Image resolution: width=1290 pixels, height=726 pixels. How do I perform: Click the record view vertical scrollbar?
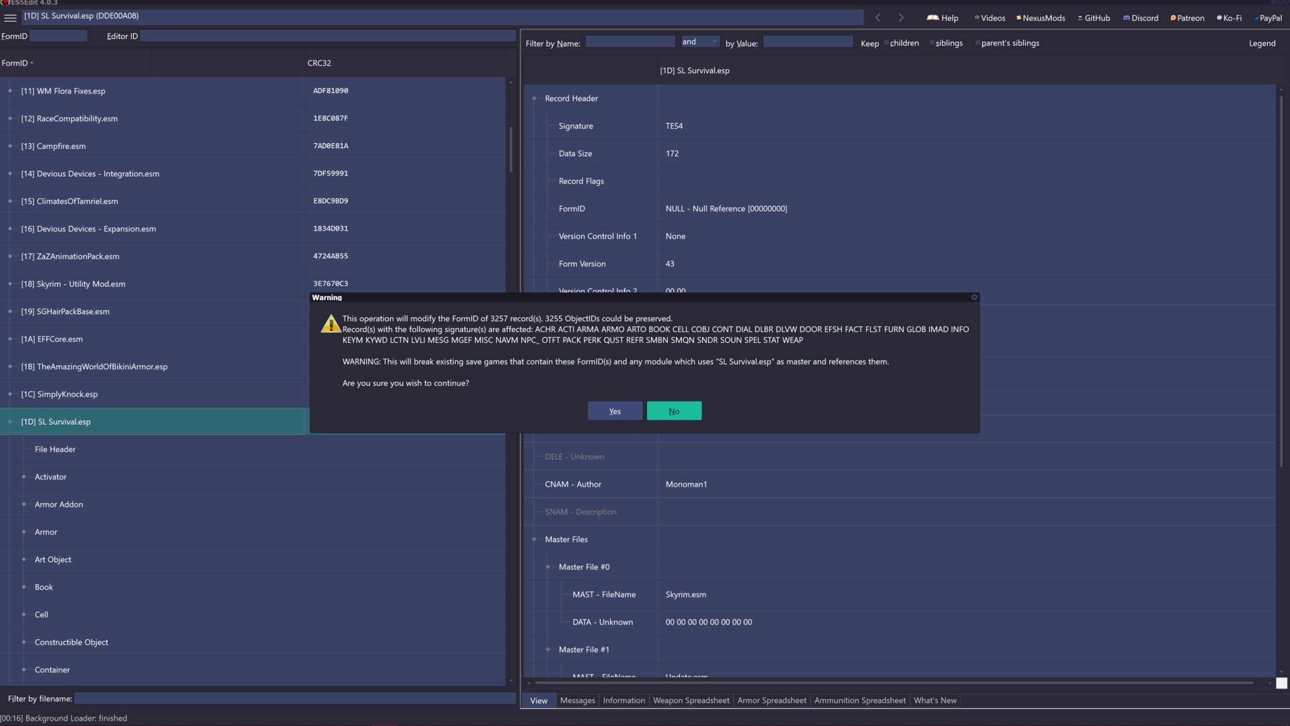point(1281,282)
